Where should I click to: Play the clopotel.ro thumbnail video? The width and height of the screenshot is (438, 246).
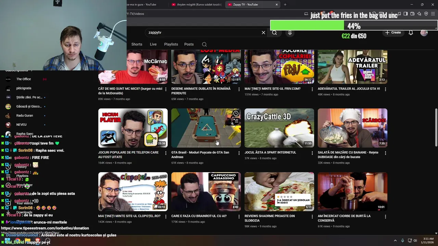(133, 192)
